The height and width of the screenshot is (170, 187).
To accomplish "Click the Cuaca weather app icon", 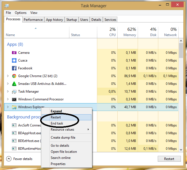I will point(14,60).
